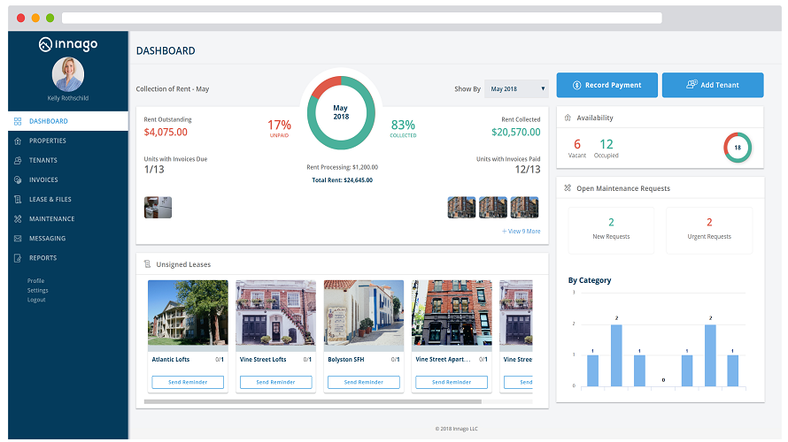Send Reminder for Atlantic Lofts lease
Image resolution: width=788 pixels, height=442 pixels.
coord(188,382)
